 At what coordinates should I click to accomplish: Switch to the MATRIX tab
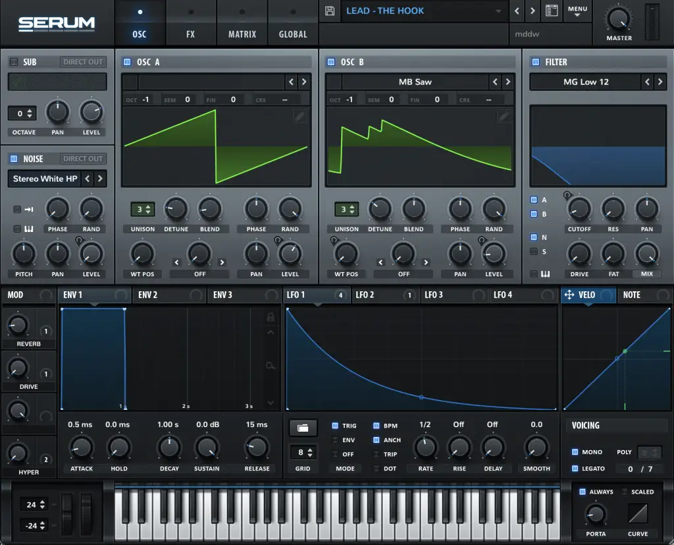(242, 23)
